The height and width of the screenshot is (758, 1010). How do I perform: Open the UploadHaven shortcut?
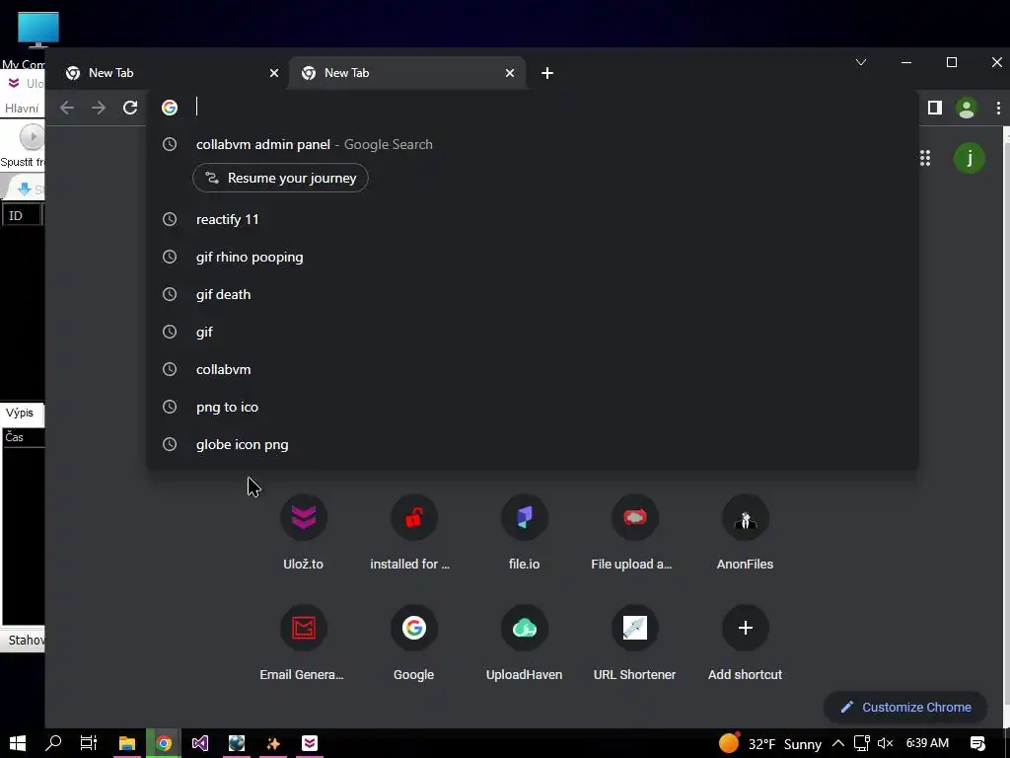pyautogui.click(x=525, y=644)
